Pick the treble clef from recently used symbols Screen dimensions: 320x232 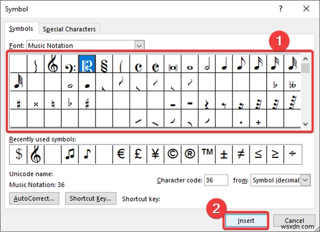36,154
